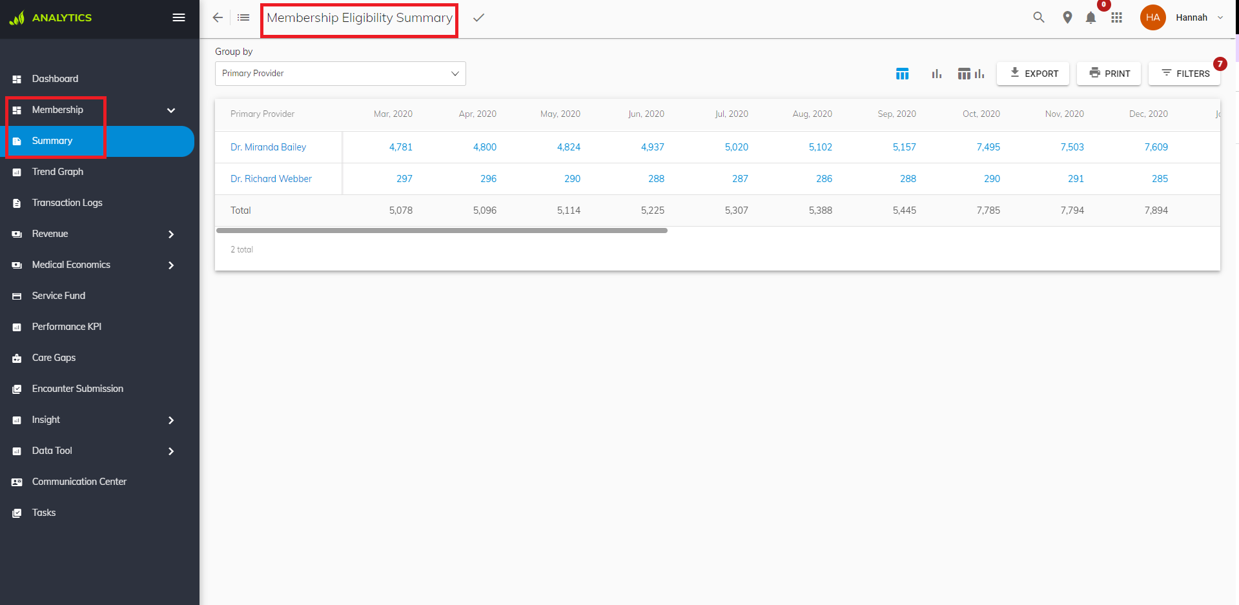The width and height of the screenshot is (1239, 605).
Task: Select the Summary menu item
Action: (52, 141)
